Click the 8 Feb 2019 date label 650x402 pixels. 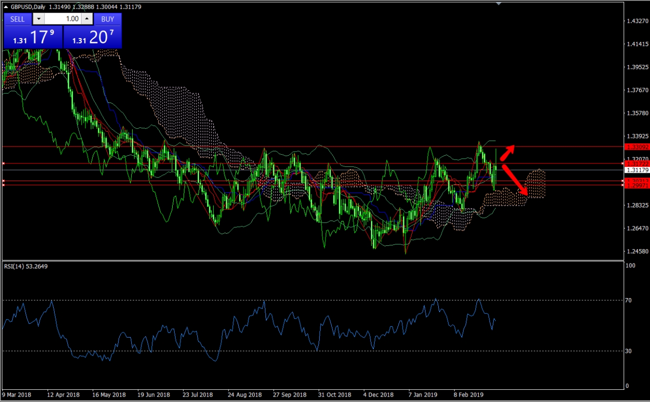click(467, 394)
